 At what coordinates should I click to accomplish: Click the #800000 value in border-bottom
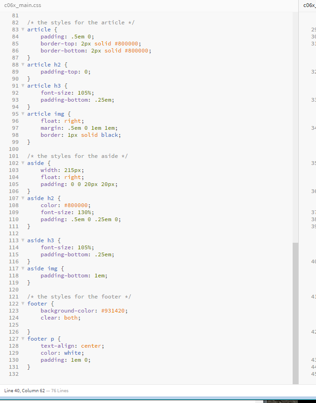tap(136, 51)
